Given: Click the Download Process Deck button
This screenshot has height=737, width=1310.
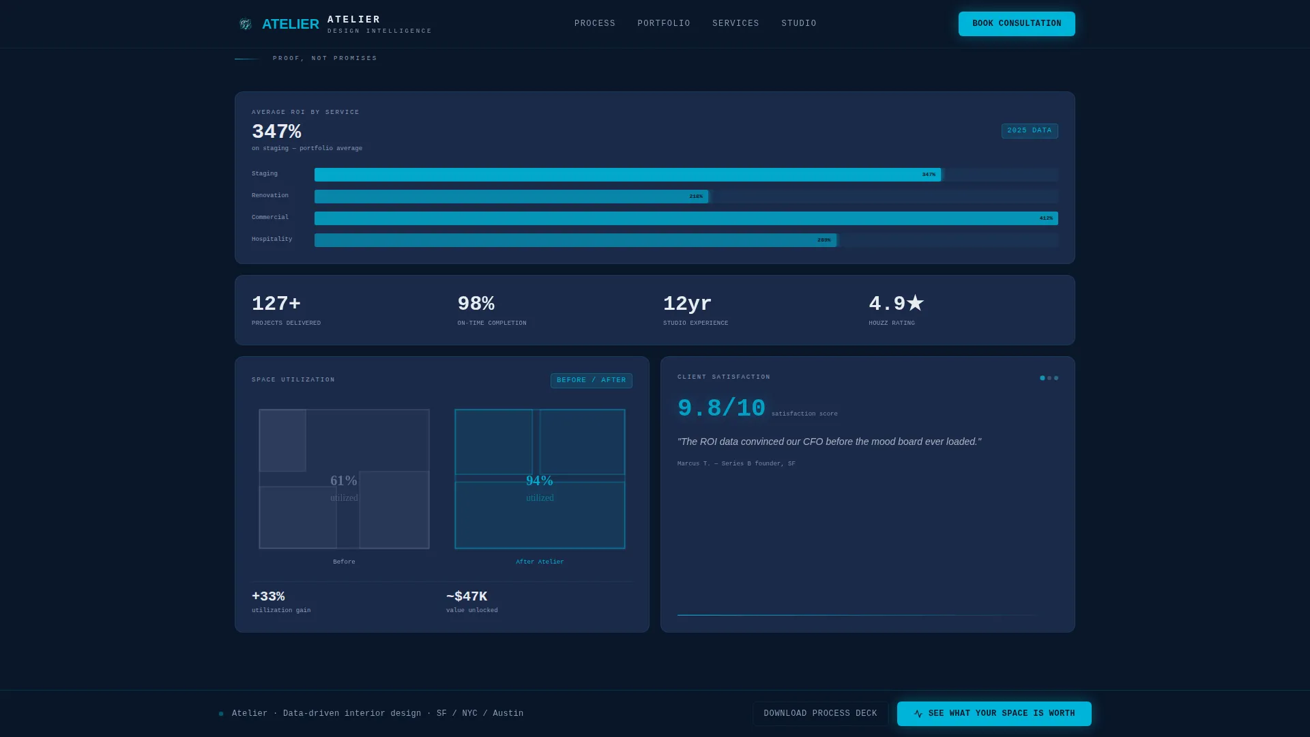Looking at the screenshot, I should pos(821,714).
